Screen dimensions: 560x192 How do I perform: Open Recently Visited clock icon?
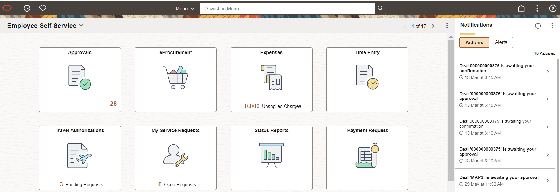[x=27, y=8]
